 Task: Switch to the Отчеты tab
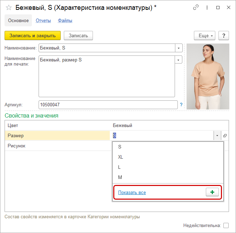pos(43,20)
